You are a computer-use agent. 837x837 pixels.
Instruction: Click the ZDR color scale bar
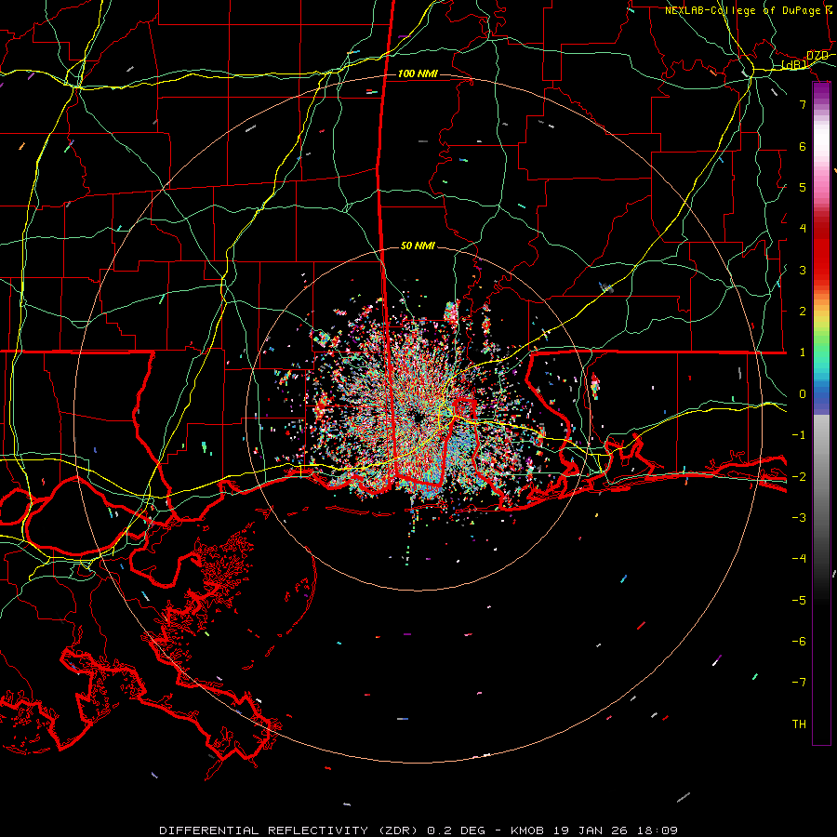coord(821,413)
